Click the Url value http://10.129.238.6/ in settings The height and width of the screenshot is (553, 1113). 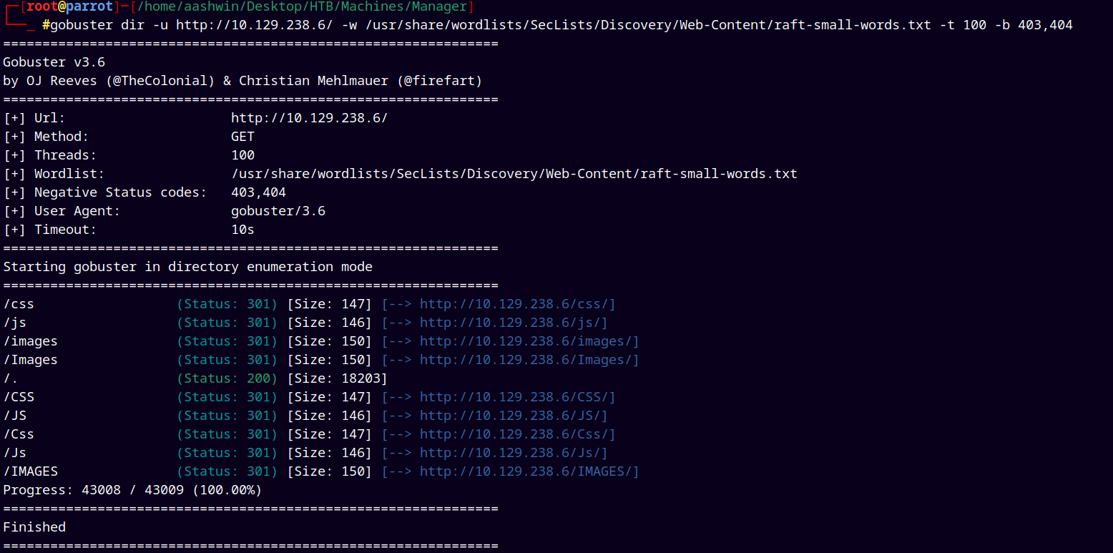(309, 118)
